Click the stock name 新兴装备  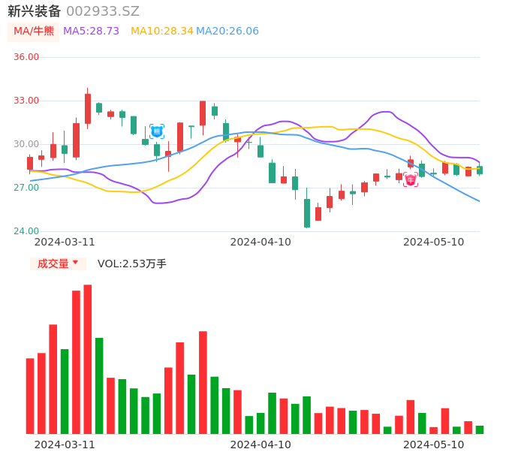tap(34, 11)
